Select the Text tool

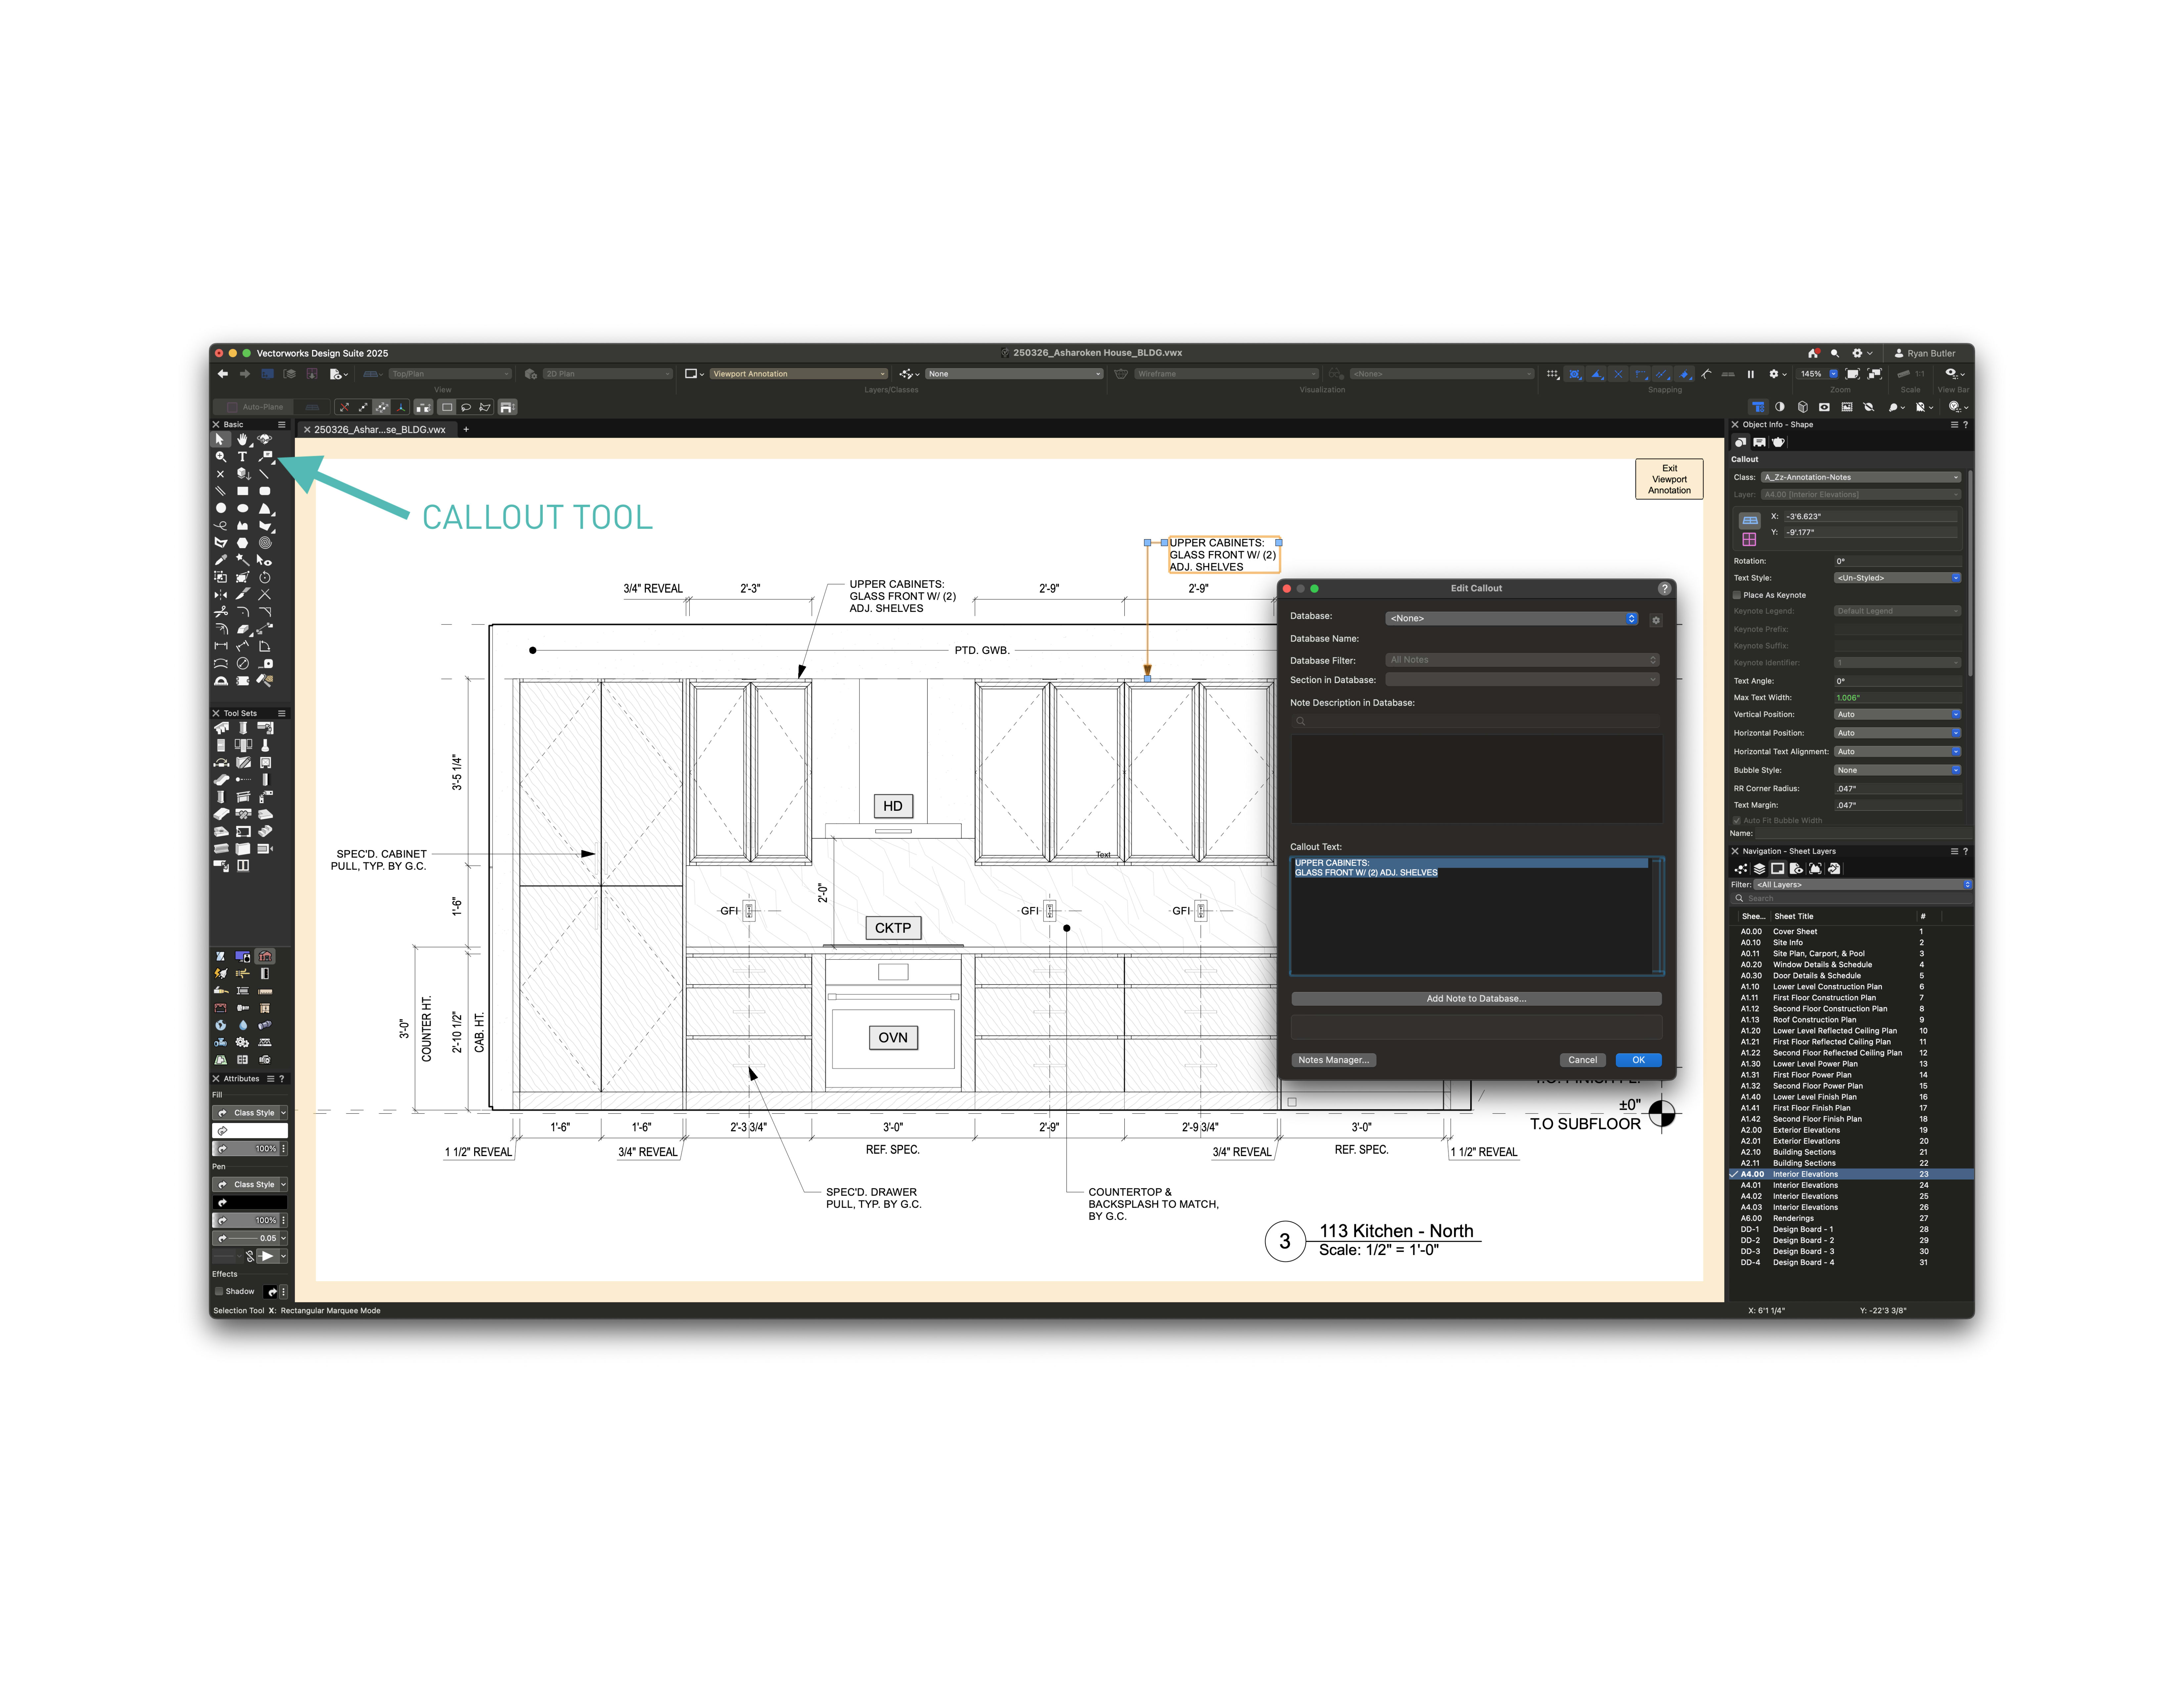242,457
